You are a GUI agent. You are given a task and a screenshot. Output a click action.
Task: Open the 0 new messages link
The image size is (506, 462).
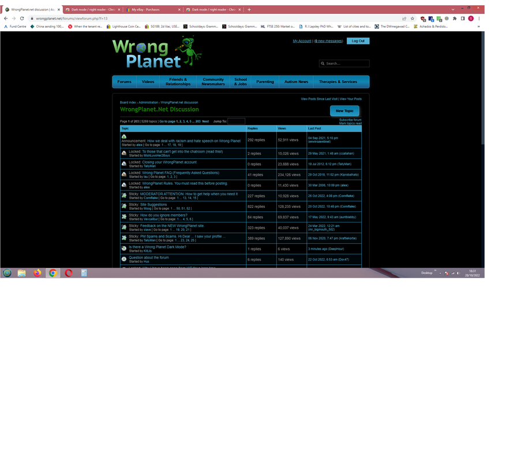328,41
